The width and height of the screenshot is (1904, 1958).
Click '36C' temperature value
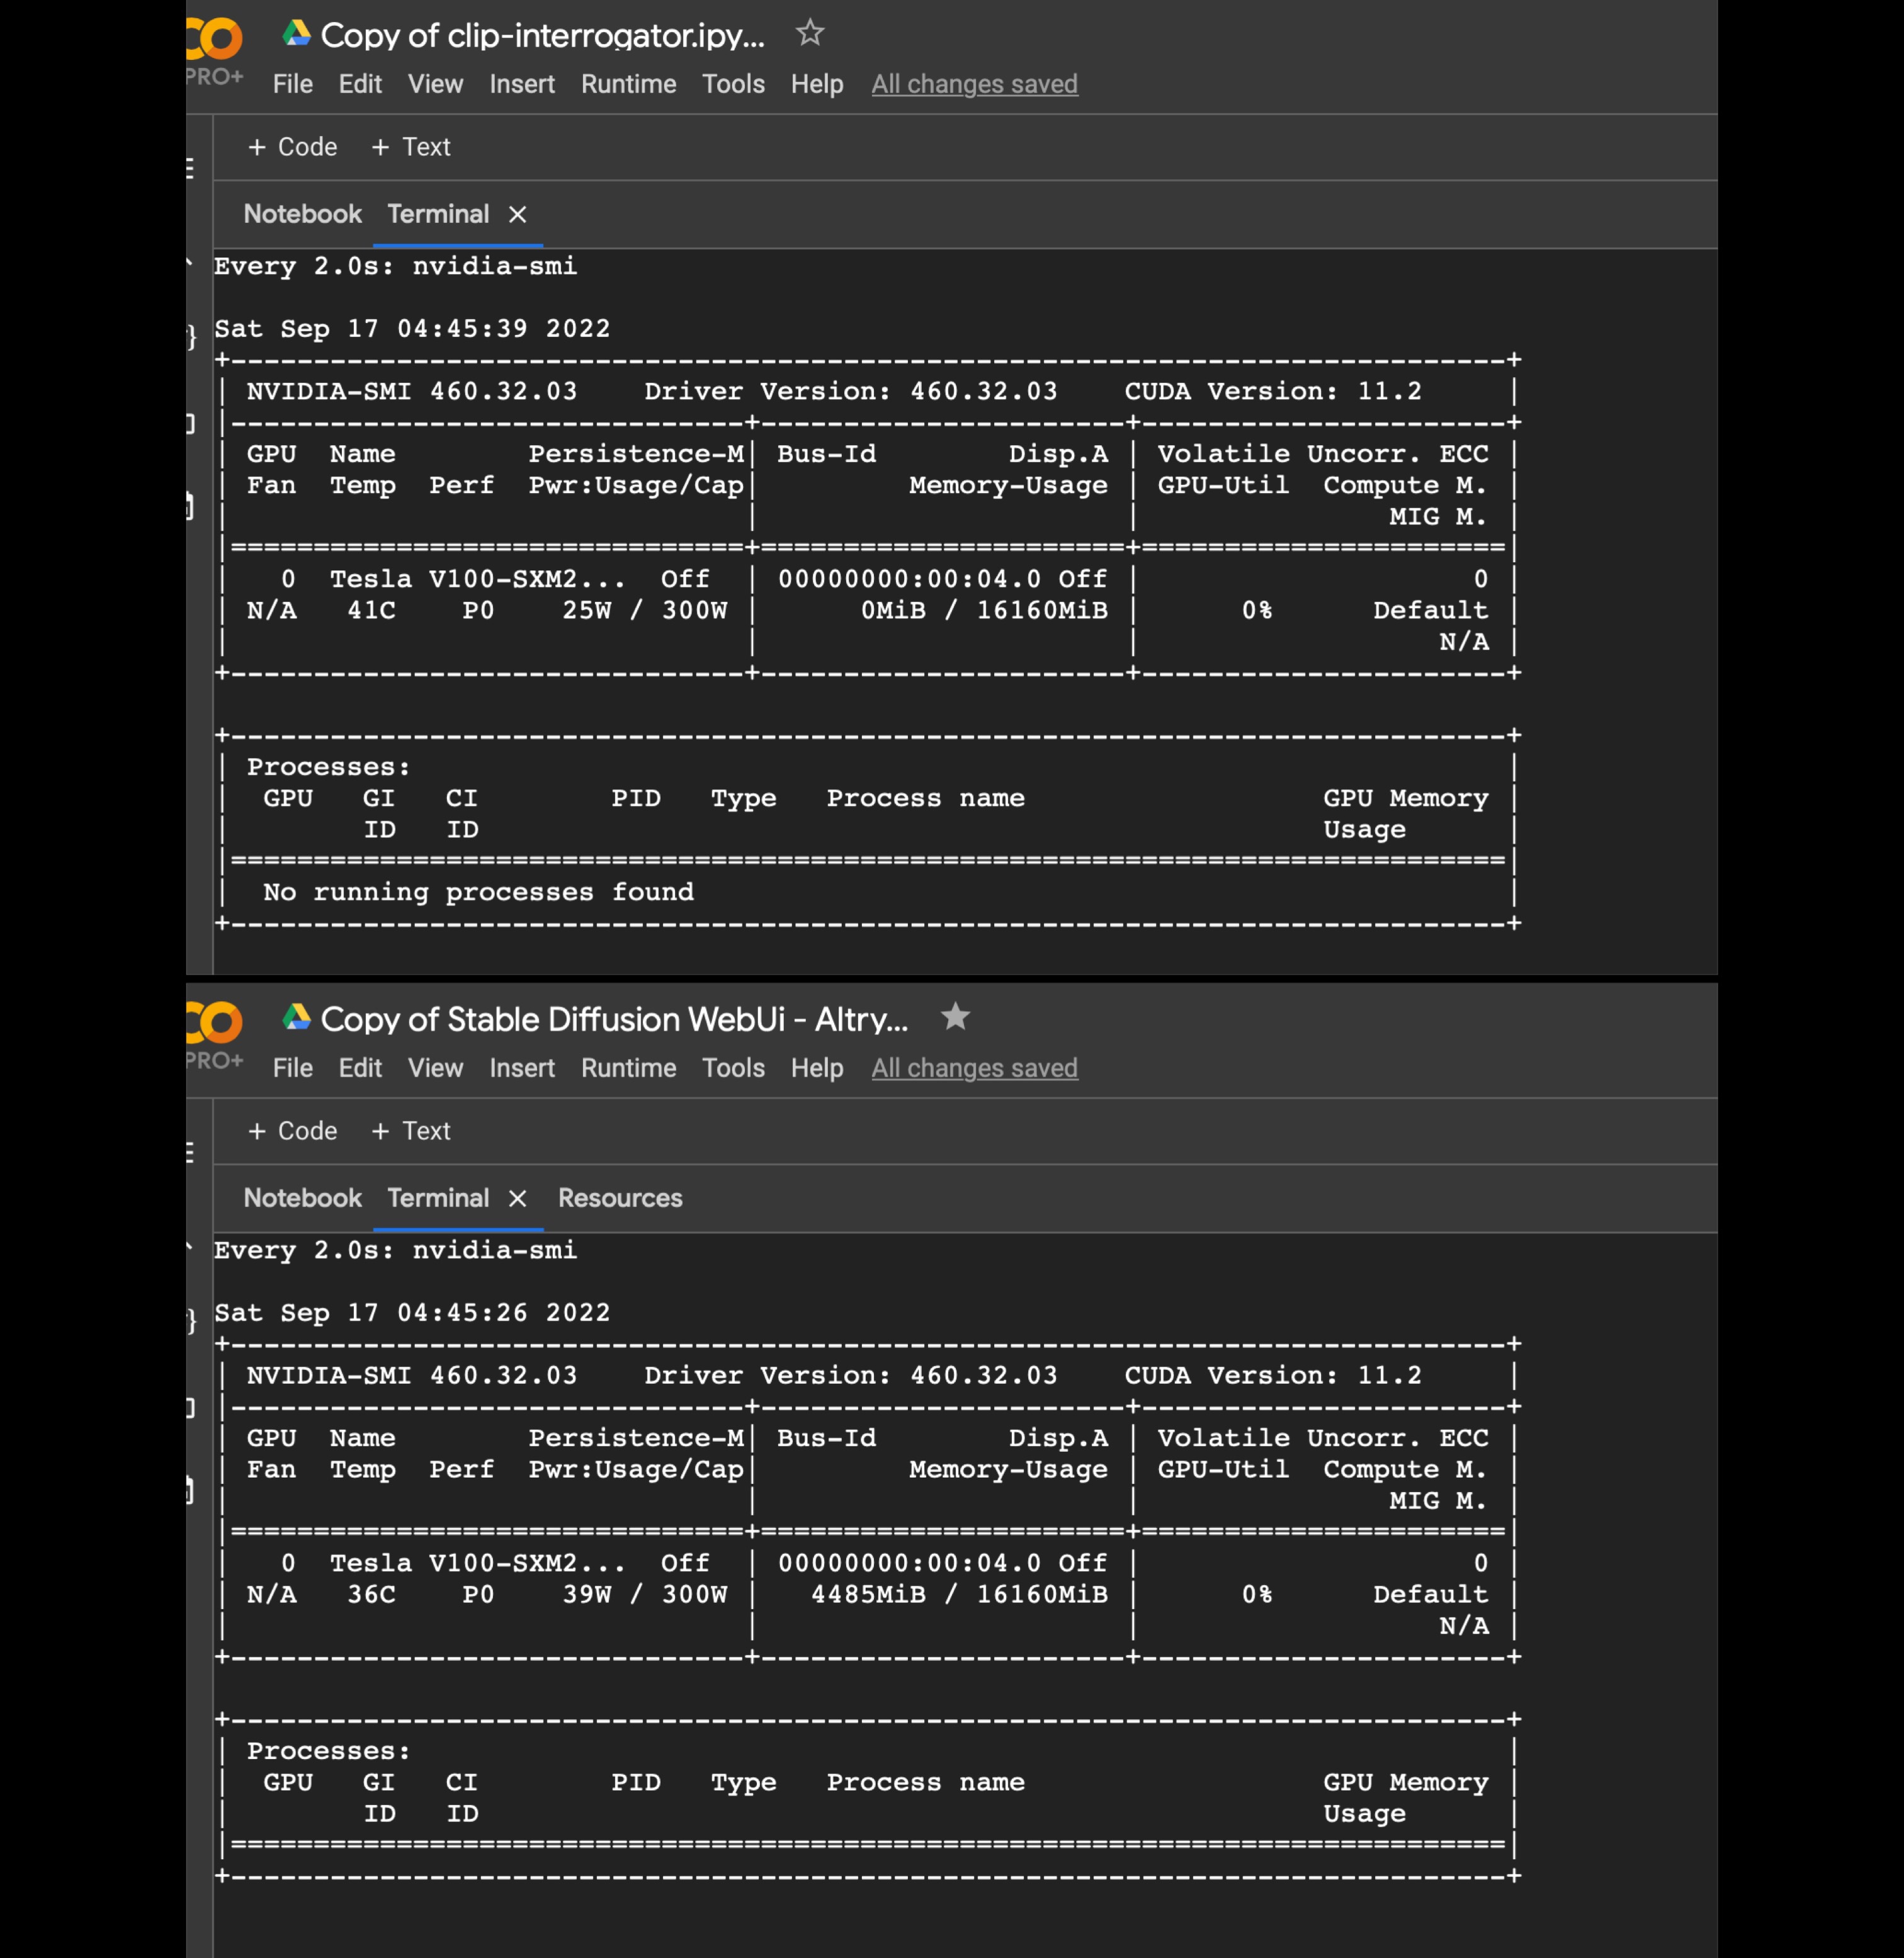pos(371,1594)
